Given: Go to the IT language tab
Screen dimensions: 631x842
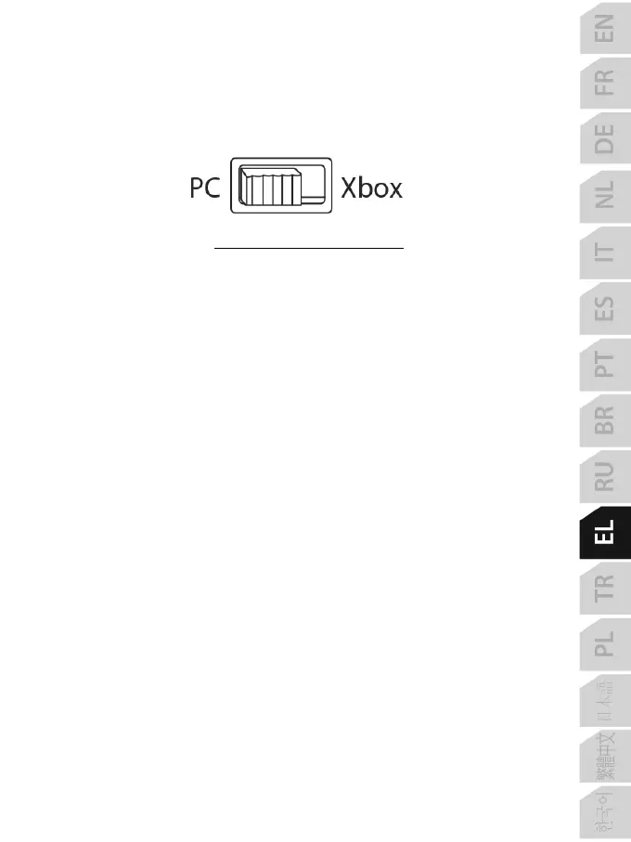Looking at the screenshot, I should (605, 253).
